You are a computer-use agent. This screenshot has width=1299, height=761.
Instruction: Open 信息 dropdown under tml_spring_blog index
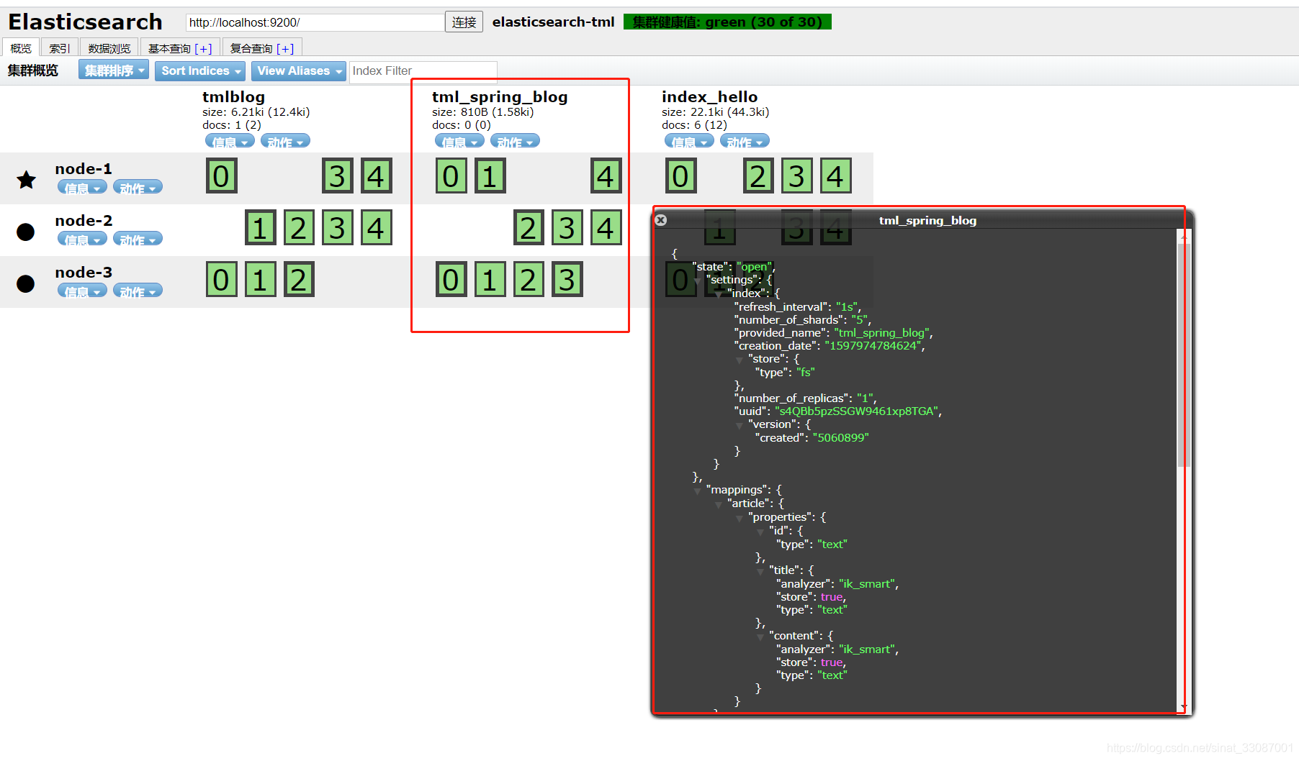(459, 142)
